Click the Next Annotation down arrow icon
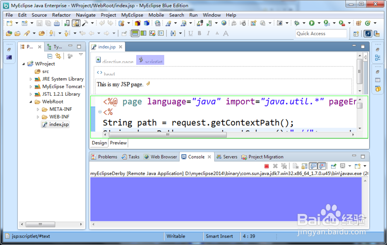Viewport: 387px width, 245px height. [x=52, y=33]
